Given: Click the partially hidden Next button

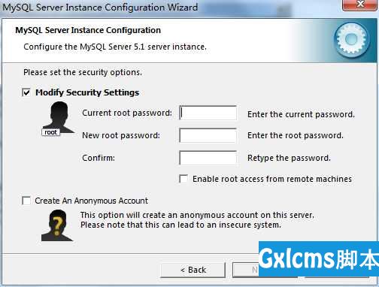Looking at the screenshot, I should point(246,270).
